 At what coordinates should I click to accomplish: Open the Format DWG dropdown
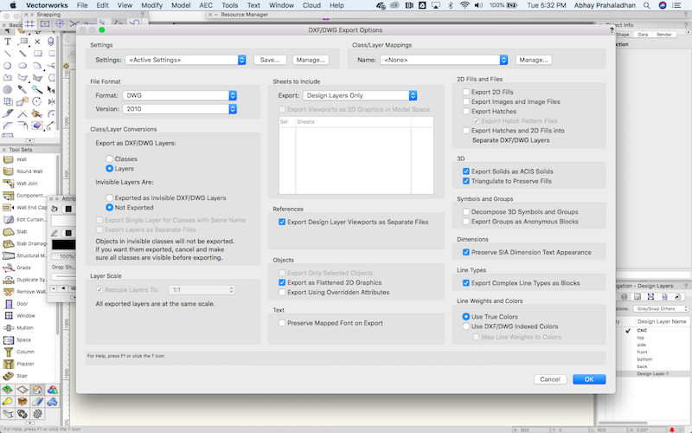coord(180,95)
